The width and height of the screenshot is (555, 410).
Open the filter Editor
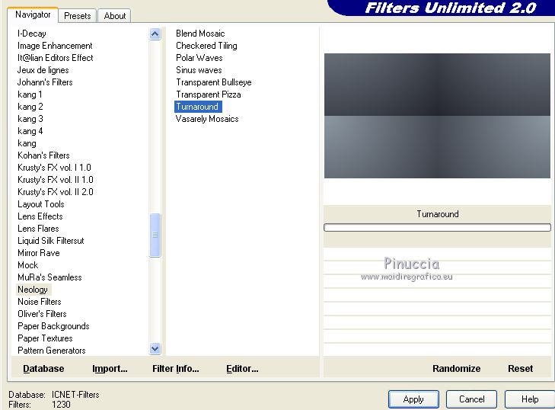click(x=242, y=369)
